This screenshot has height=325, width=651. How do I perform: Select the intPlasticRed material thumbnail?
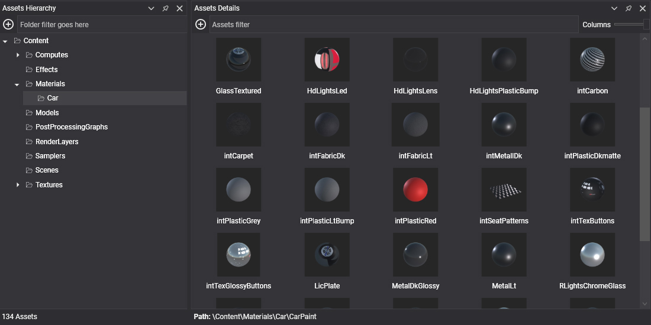pos(415,190)
